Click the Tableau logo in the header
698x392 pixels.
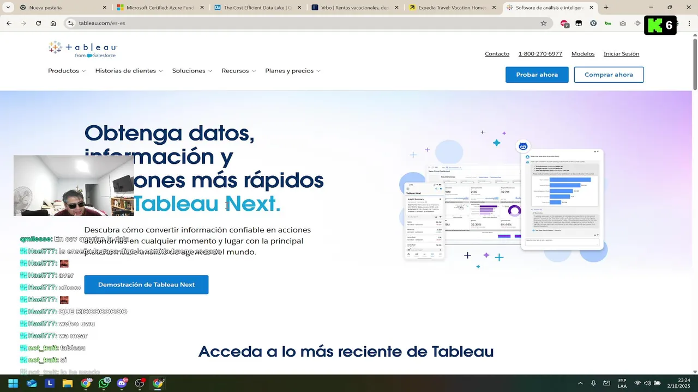click(x=82, y=49)
